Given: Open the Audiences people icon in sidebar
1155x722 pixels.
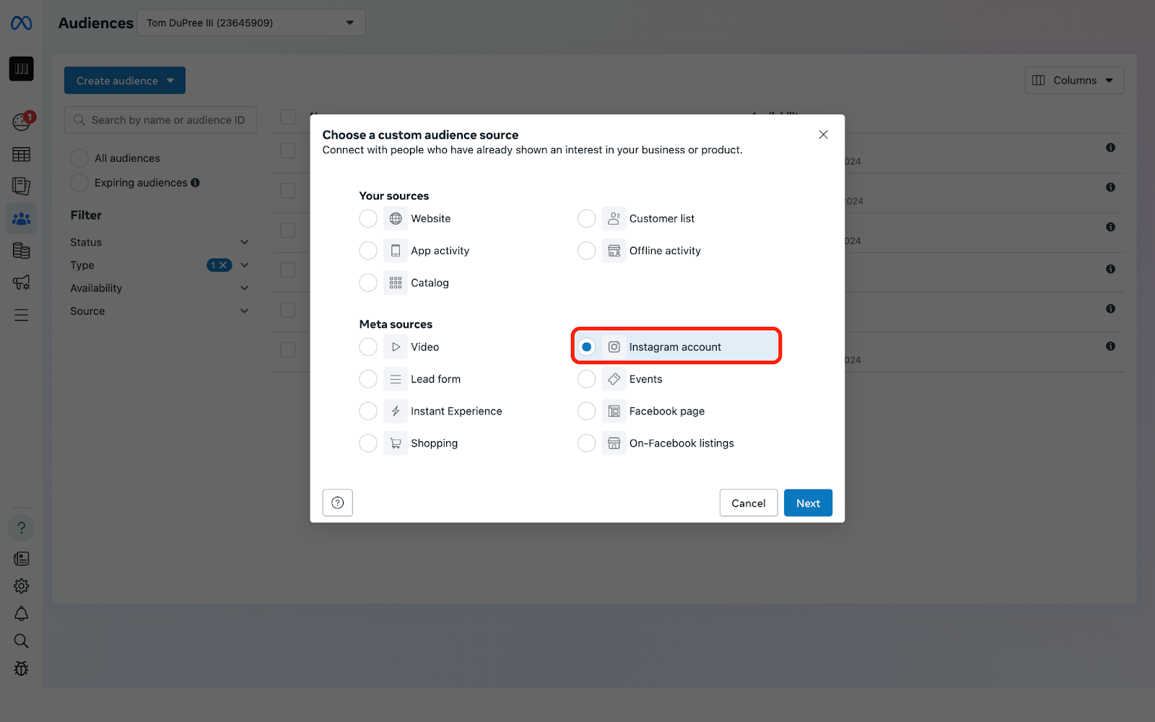Looking at the screenshot, I should pyautogui.click(x=21, y=218).
